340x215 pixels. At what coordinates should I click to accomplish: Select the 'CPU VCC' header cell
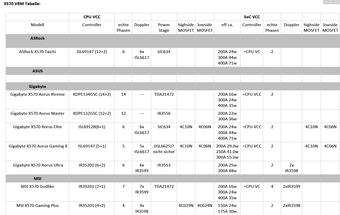tap(92, 17)
